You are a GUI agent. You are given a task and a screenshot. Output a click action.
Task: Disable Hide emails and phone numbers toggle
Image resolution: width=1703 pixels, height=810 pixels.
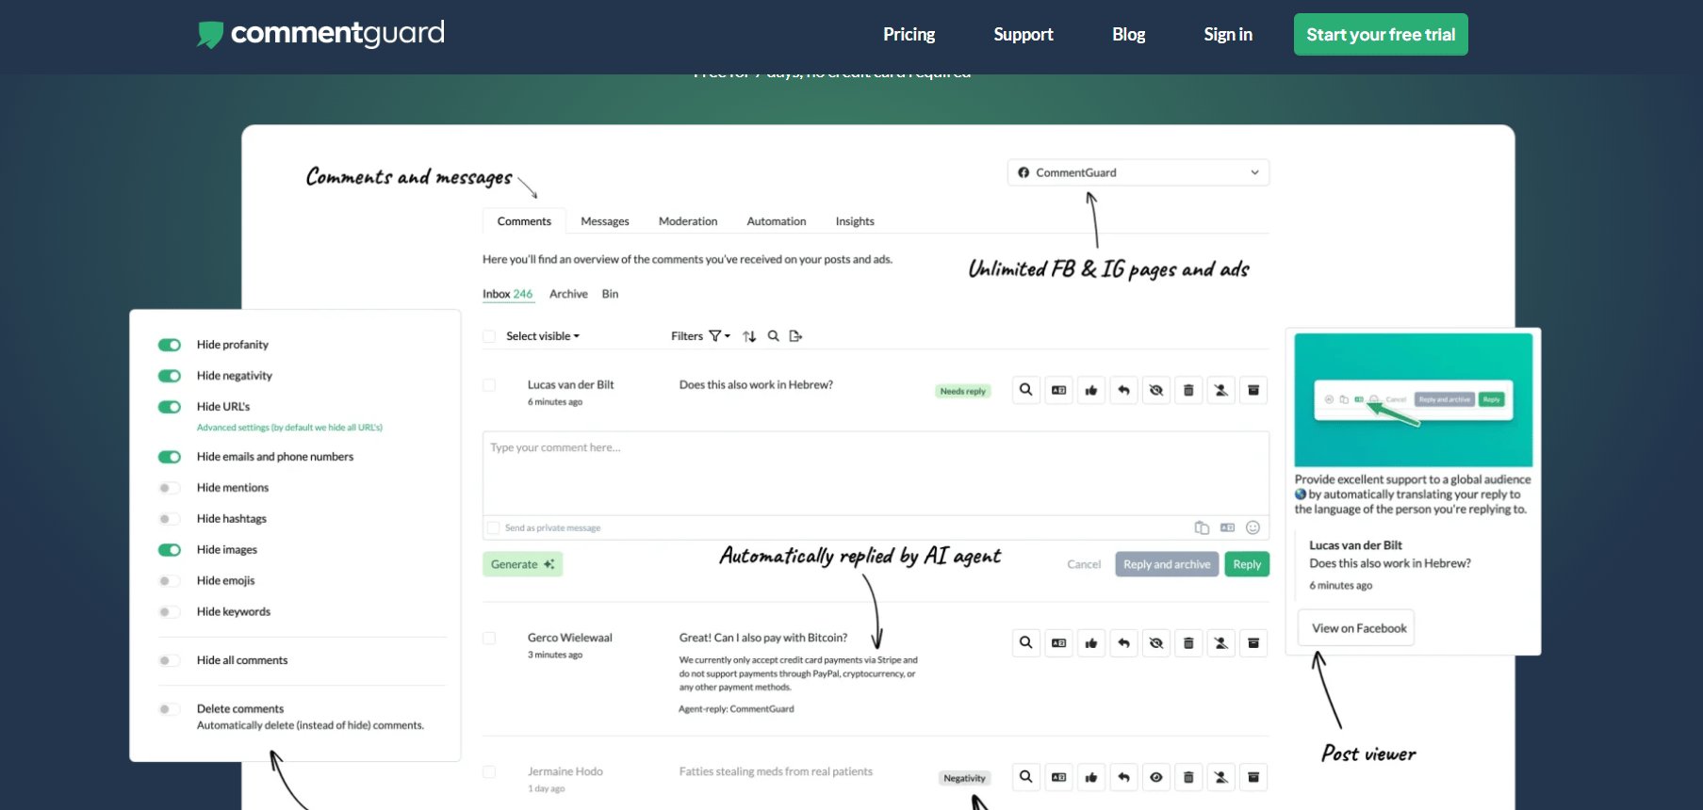click(170, 457)
